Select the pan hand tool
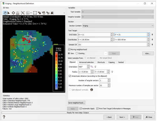The height and width of the screenshot is (121, 157). [x=5, y=13]
